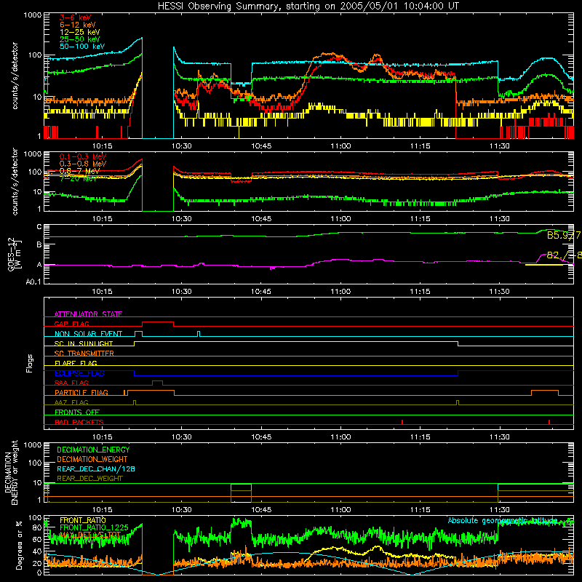Select the BAD_PACKETS flag label
This screenshot has width=582, height=582.
click(79, 422)
